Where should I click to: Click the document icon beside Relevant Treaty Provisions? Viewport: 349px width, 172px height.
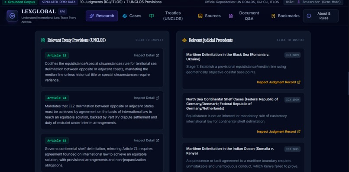(x=43, y=40)
